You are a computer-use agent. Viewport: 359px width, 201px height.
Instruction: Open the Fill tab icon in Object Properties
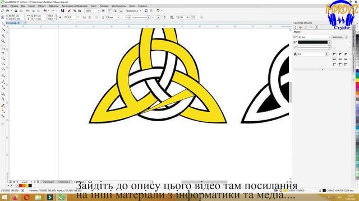click(301, 27)
